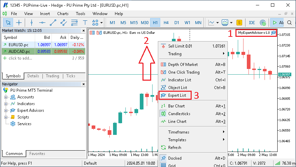
Task: Select the Fibonacci retracement tool
Action: coord(74,23)
